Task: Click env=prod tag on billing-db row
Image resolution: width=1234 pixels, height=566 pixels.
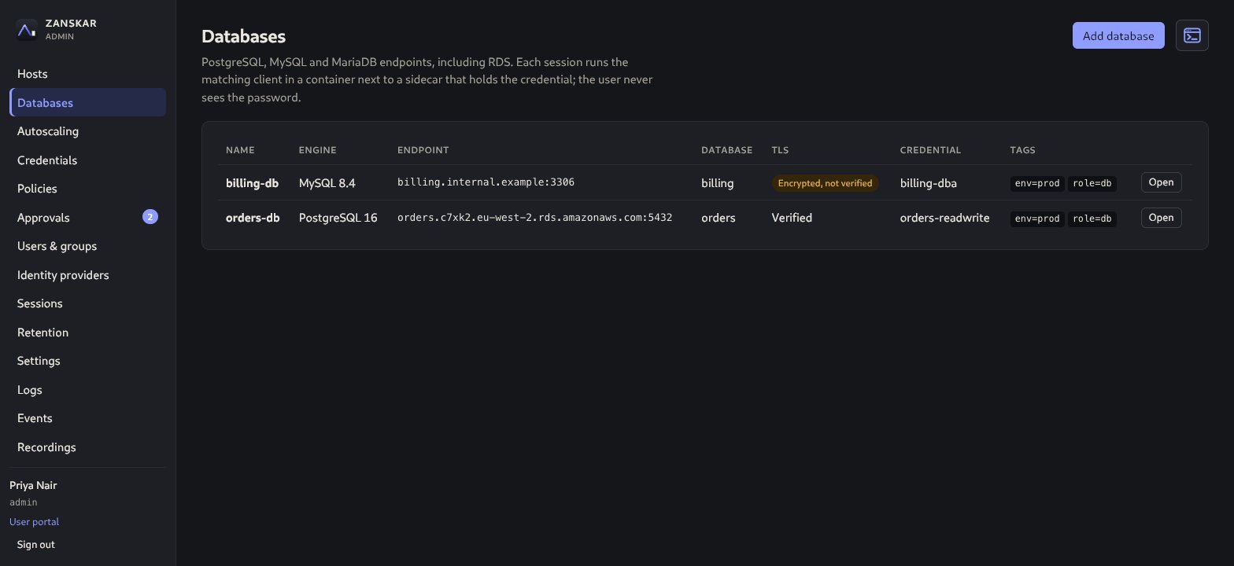Action: (x=1037, y=183)
